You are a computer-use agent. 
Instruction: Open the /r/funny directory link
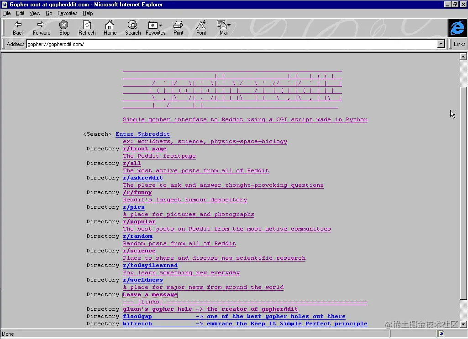(x=137, y=192)
